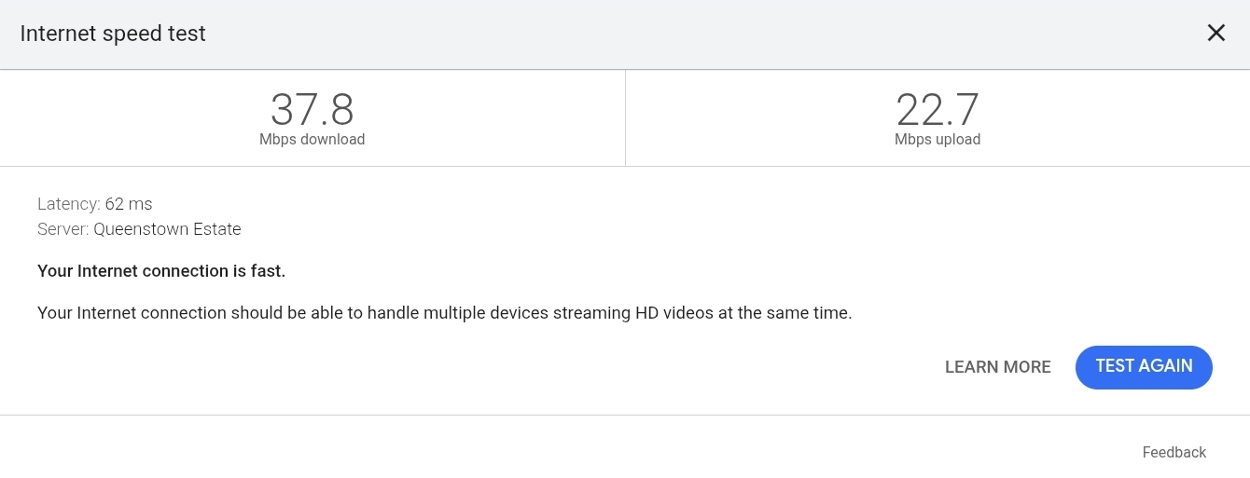Select the Queenstown Estate server name
Viewport: 1250px width, 478px height.
tap(168, 229)
